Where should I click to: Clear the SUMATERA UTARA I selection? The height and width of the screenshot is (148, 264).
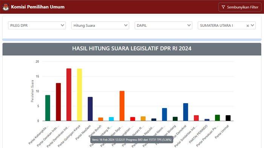(248, 26)
